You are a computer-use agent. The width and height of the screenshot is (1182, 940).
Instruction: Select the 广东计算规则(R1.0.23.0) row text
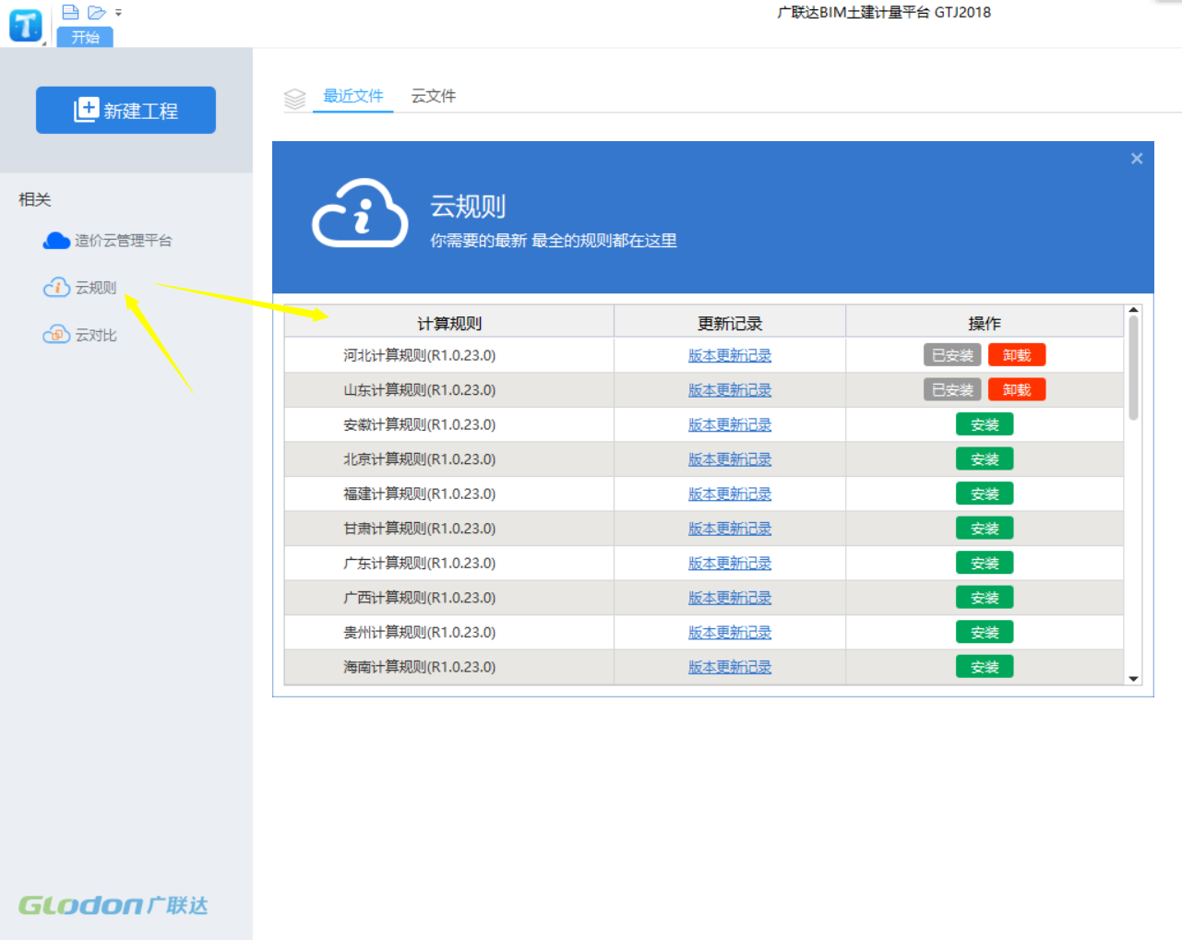(x=420, y=563)
